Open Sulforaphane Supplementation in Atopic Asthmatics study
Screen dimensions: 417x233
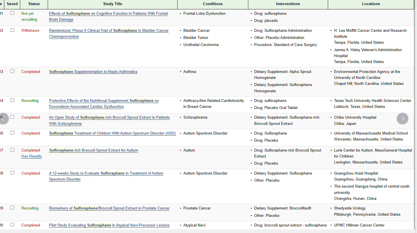(93, 72)
